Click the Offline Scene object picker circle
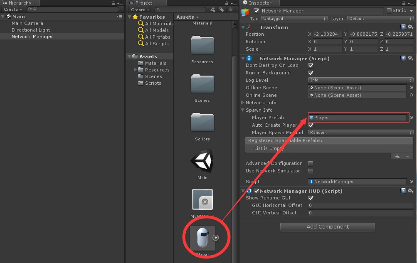The image size is (417, 263). pos(411,88)
